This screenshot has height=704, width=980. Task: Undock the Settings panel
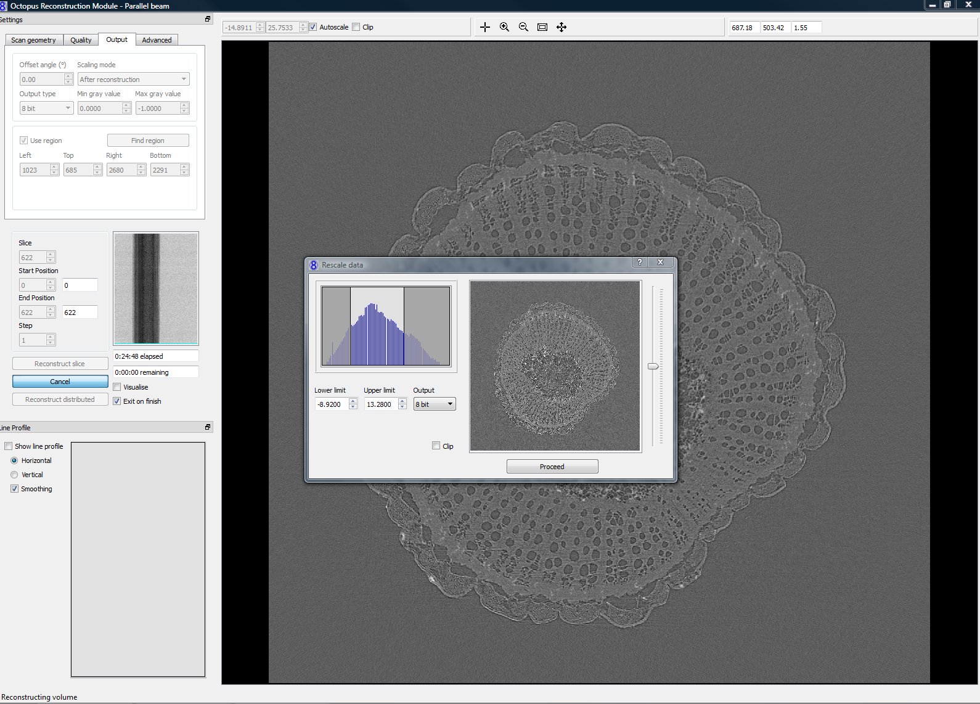pyautogui.click(x=208, y=19)
